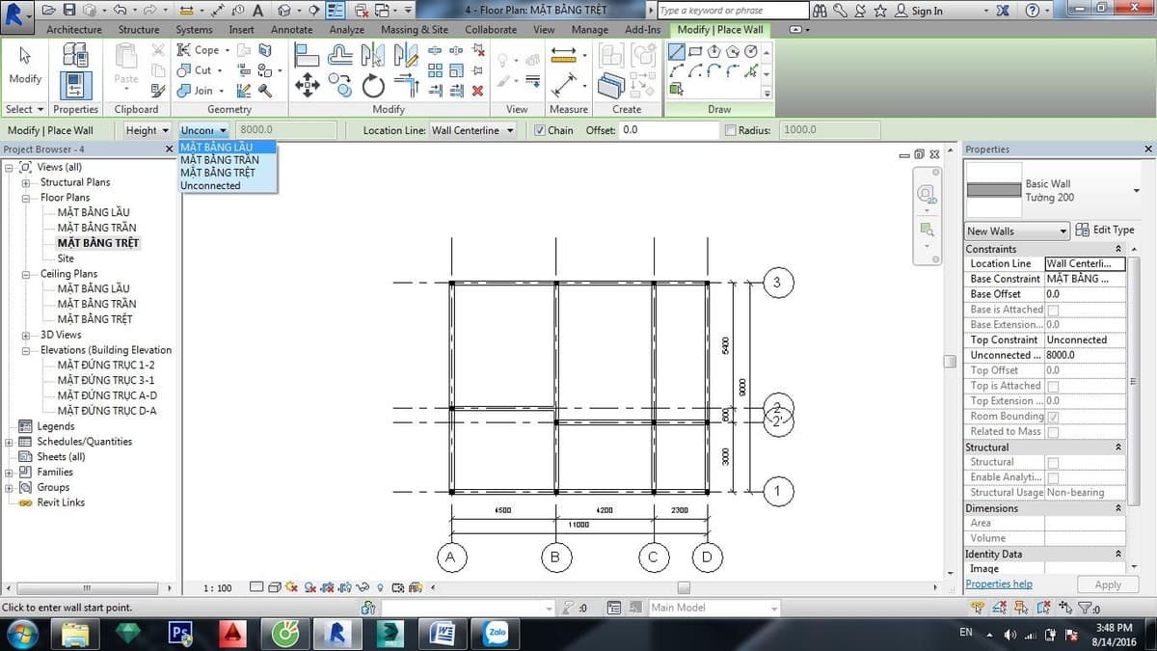Click the Visual Style icon in view control bar
Screen dimensions: 1157x651
(275, 587)
